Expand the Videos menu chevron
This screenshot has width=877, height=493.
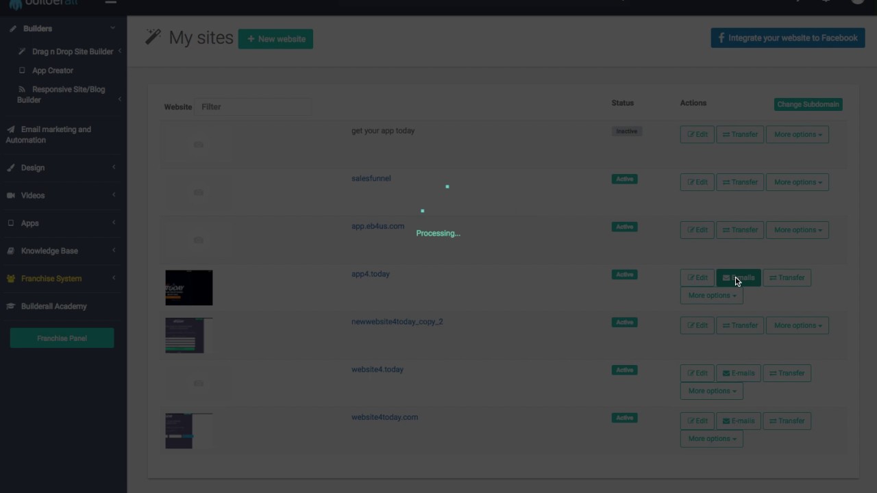(114, 195)
